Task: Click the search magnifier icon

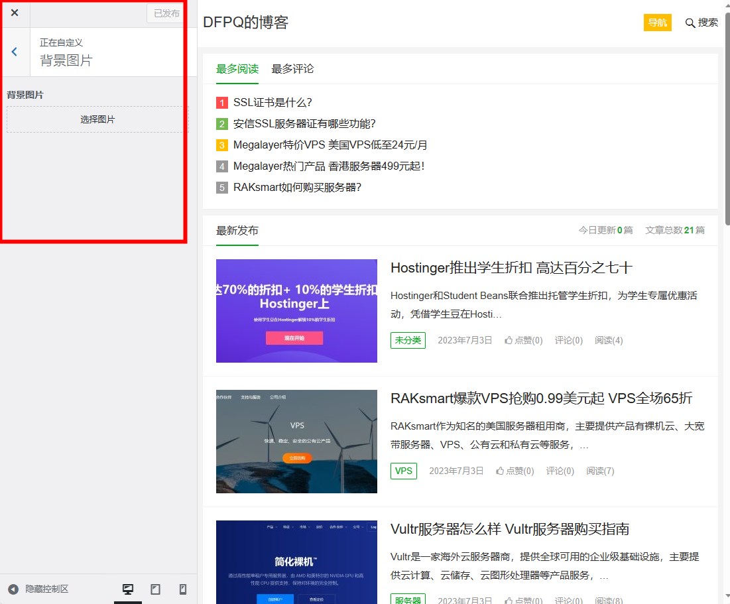Action: (x=690, y=23)
